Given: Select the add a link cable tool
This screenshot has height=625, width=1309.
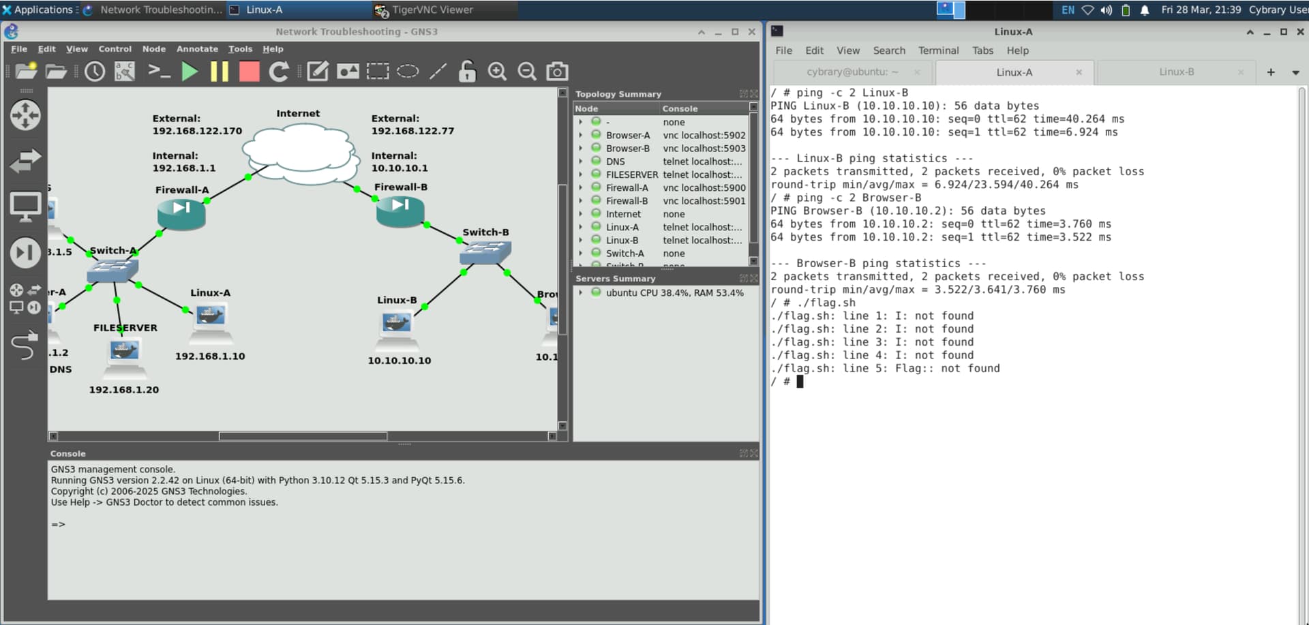Looking at the screenshot, I should (x=25, y=344).
